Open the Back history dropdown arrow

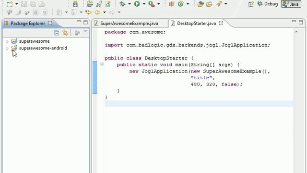click(105, 12)
